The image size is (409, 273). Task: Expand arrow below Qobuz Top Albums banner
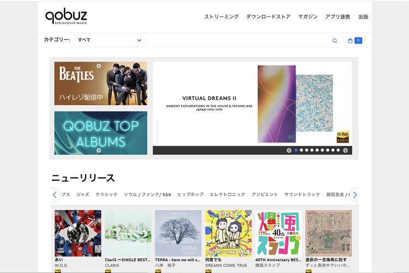pyautogui.click(x=99, y=151)
